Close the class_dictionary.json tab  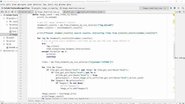click(104, 12)
